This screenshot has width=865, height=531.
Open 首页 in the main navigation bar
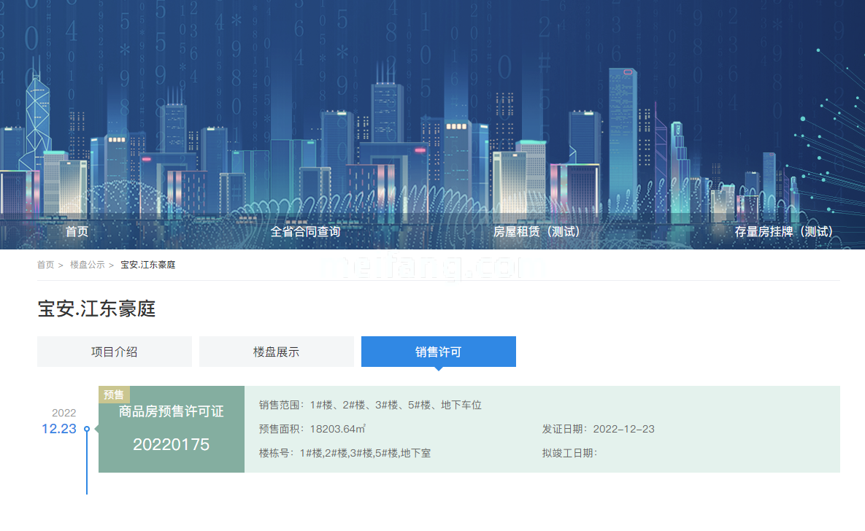pos(77,232)
